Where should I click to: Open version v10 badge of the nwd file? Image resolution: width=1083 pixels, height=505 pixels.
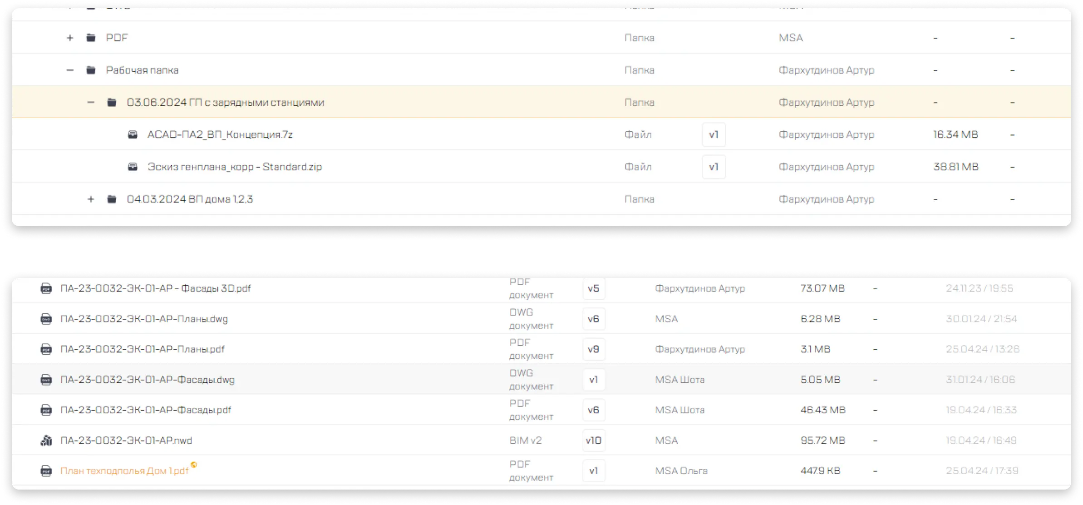(593, 441)
